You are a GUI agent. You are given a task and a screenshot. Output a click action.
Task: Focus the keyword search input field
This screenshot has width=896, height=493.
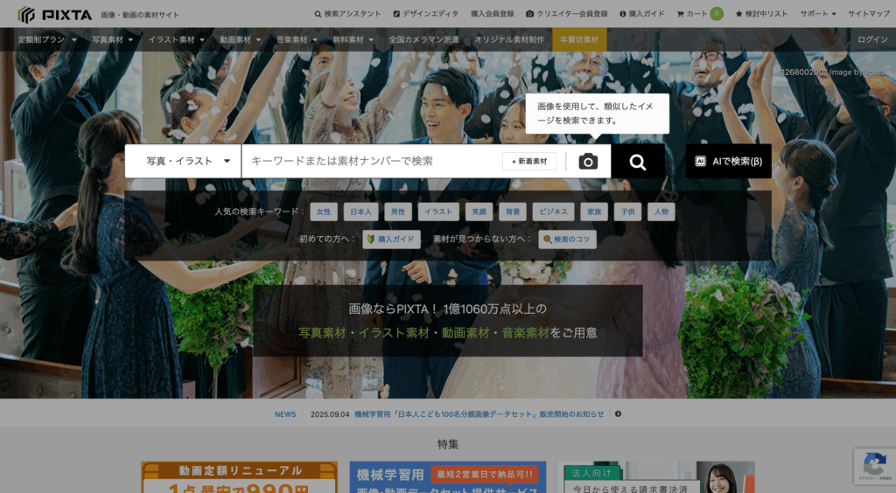(367, 162)
